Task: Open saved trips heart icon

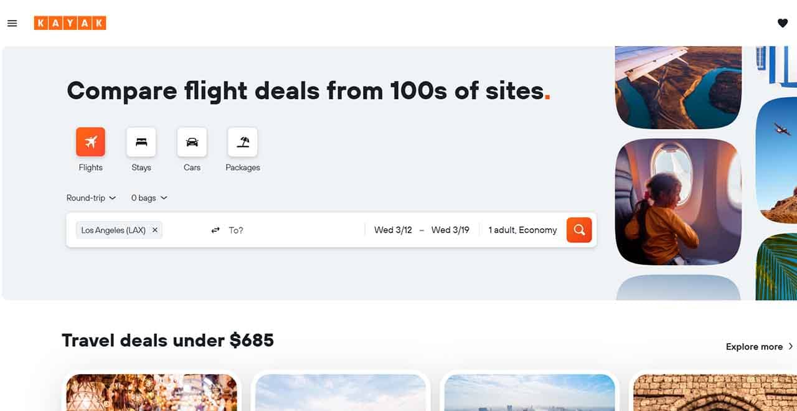Action: pos(783,23)
